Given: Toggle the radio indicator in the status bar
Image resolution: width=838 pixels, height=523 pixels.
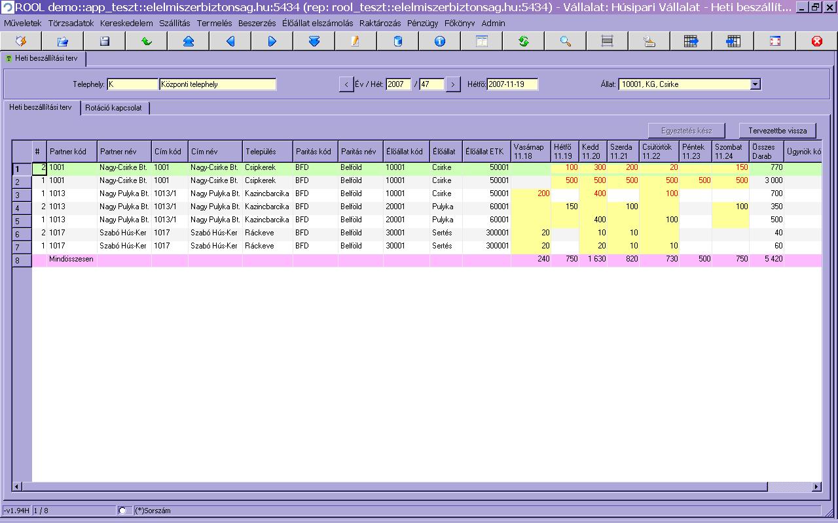Looking at the screenshot, I should click(x=122, y=511).
